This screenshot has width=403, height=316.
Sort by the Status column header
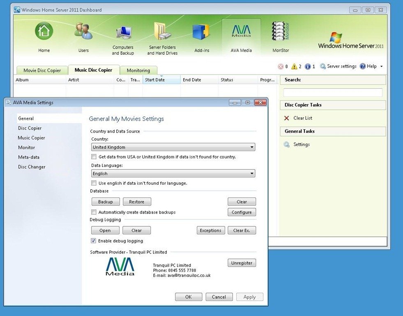coord(238,80)
